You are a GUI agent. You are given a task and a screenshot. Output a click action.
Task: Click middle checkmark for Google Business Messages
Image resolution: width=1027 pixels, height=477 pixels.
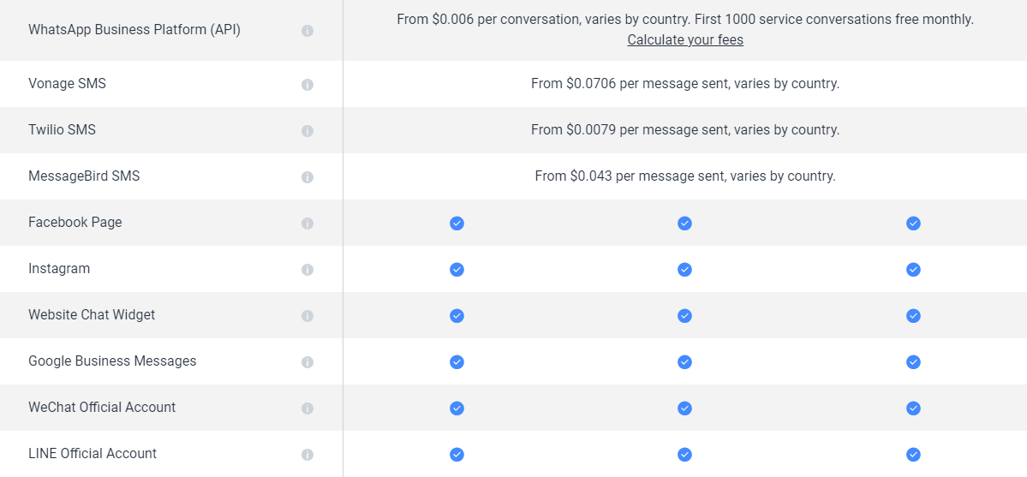(684, 362)
